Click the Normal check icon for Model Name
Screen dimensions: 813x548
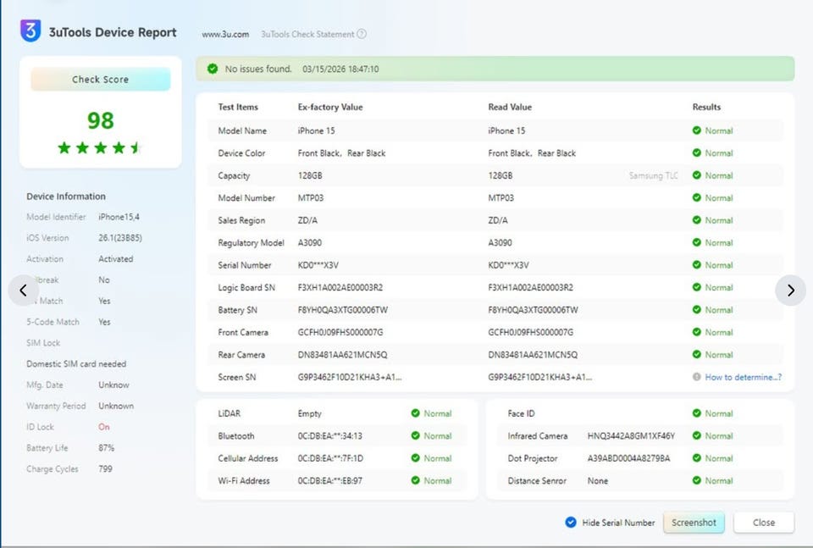point(696,130)
